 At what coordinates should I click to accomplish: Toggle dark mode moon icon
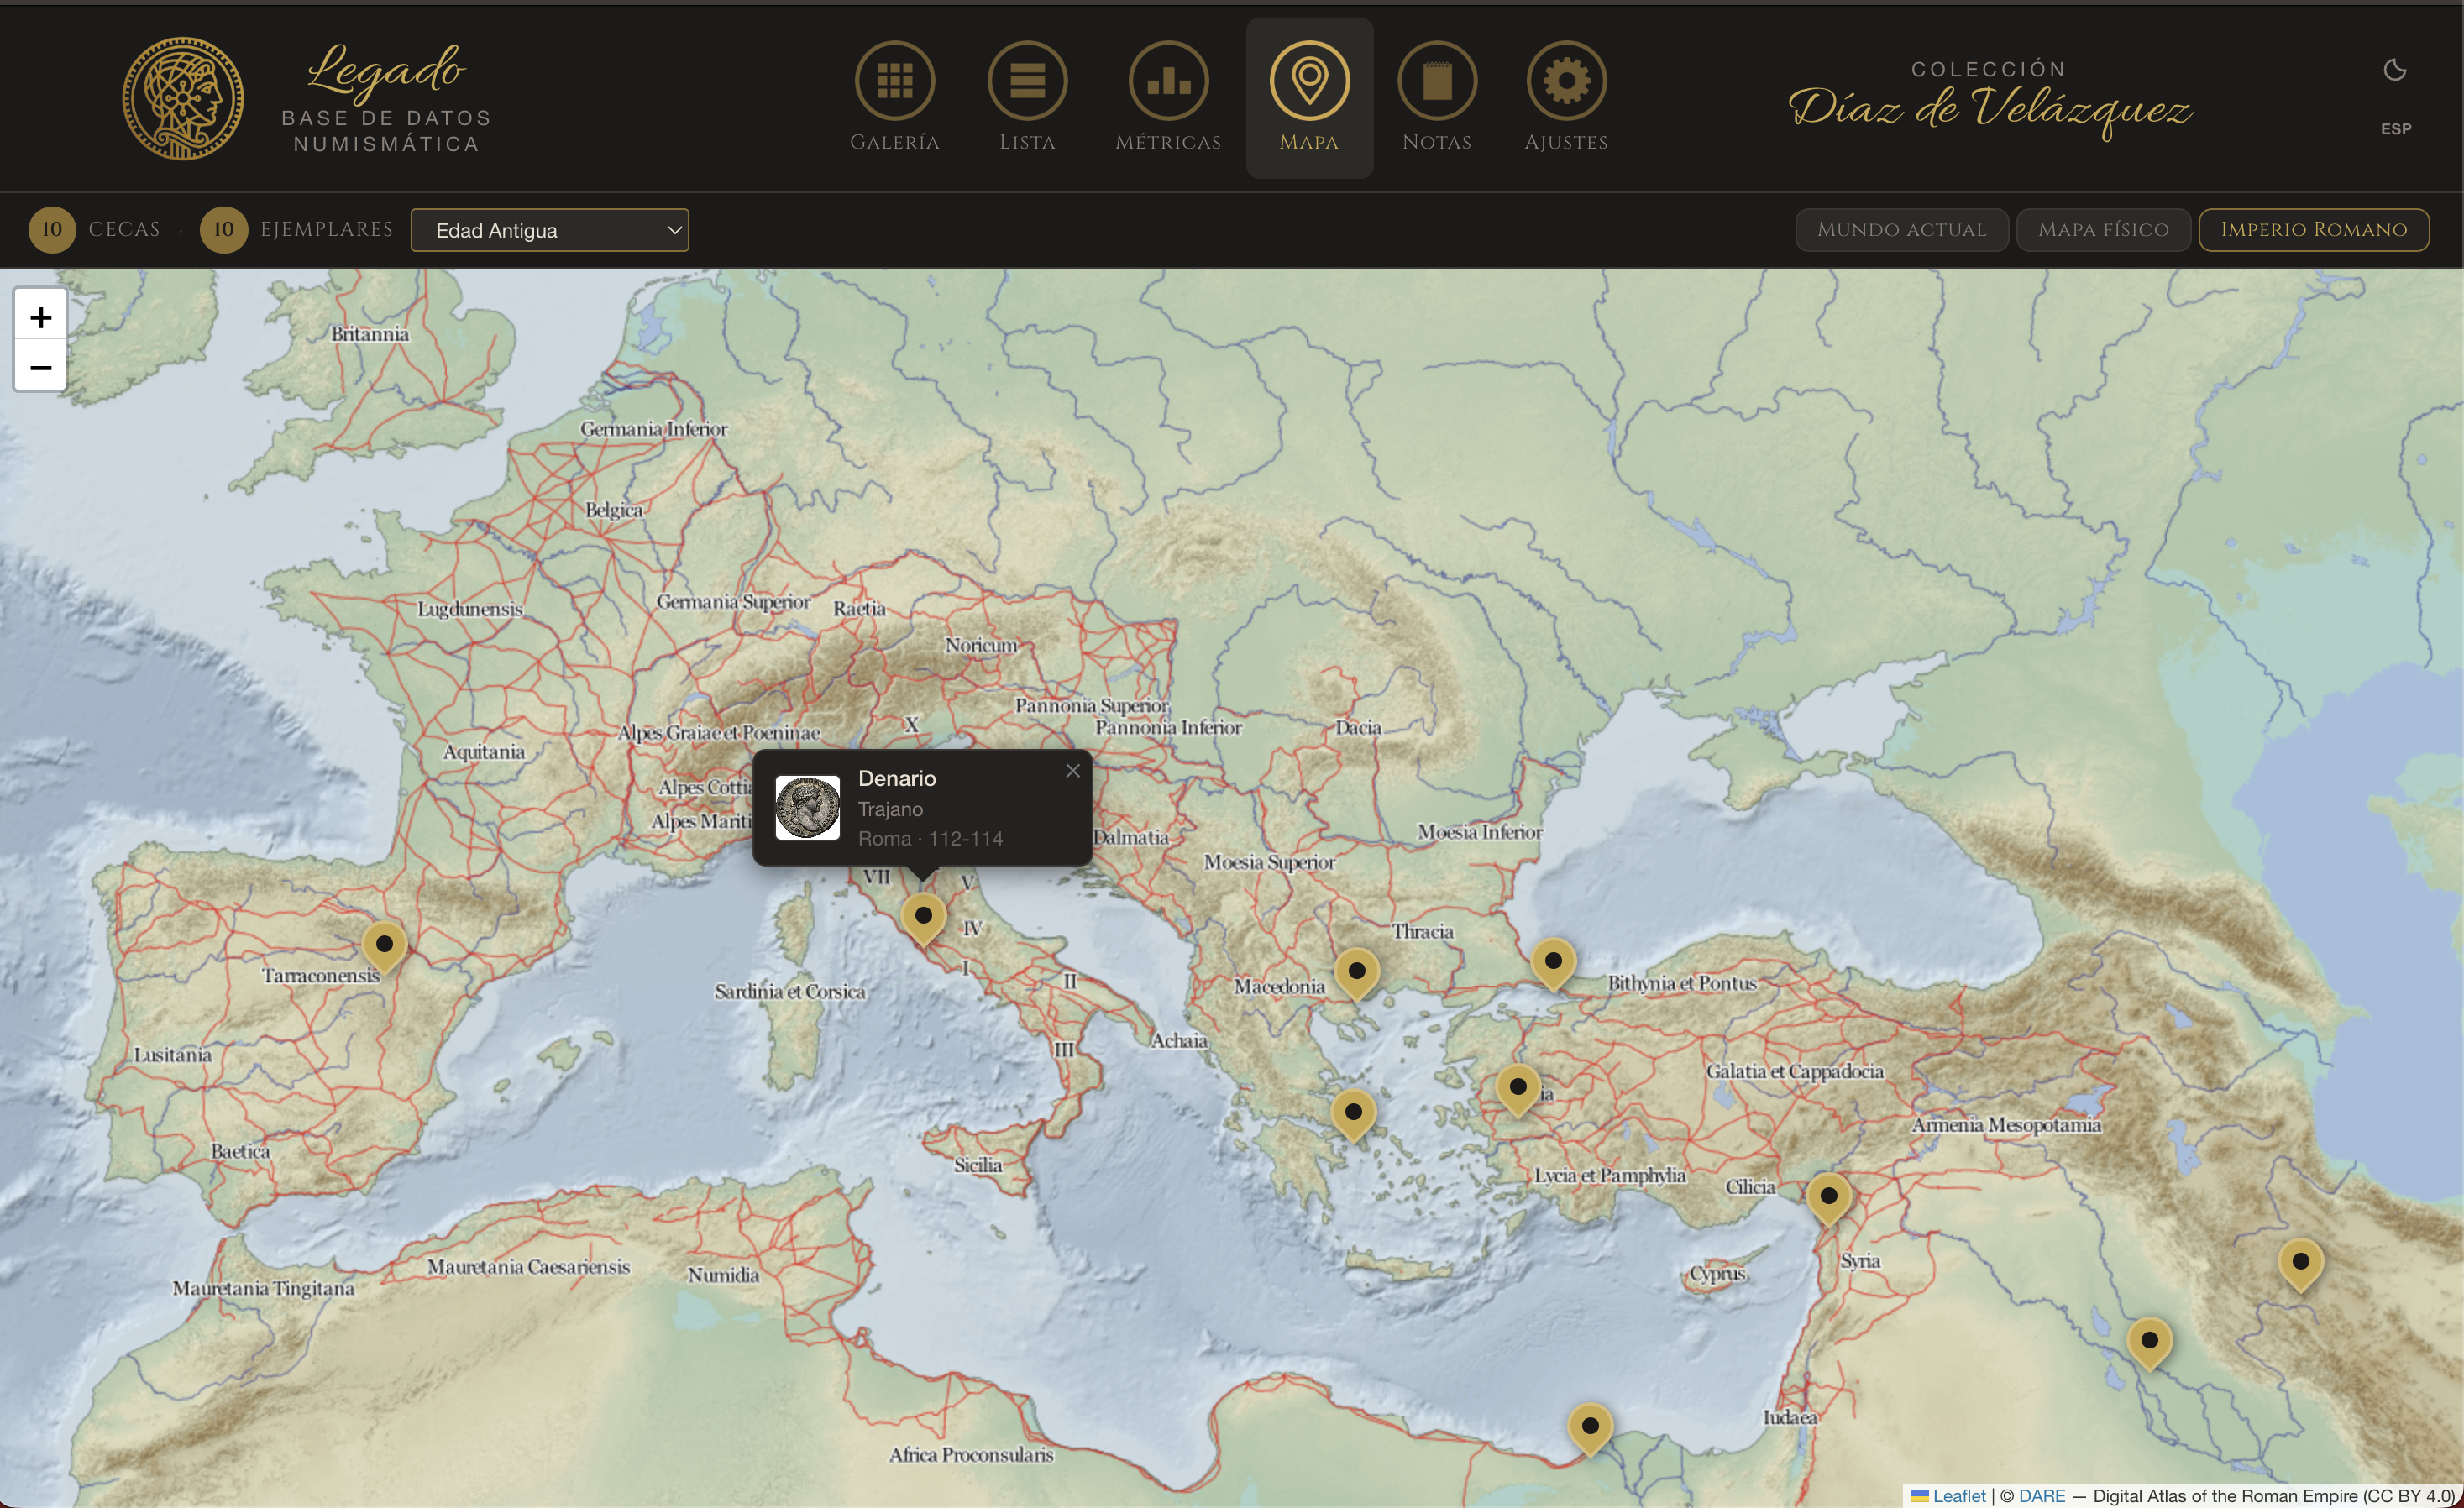(2394, 70)
